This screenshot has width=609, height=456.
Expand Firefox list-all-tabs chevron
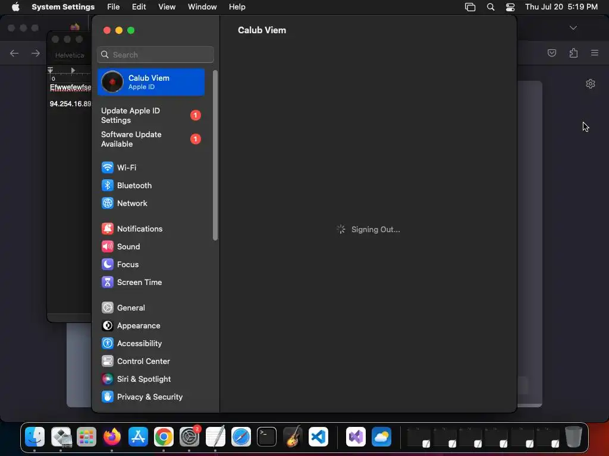click(x=573, y=28)
